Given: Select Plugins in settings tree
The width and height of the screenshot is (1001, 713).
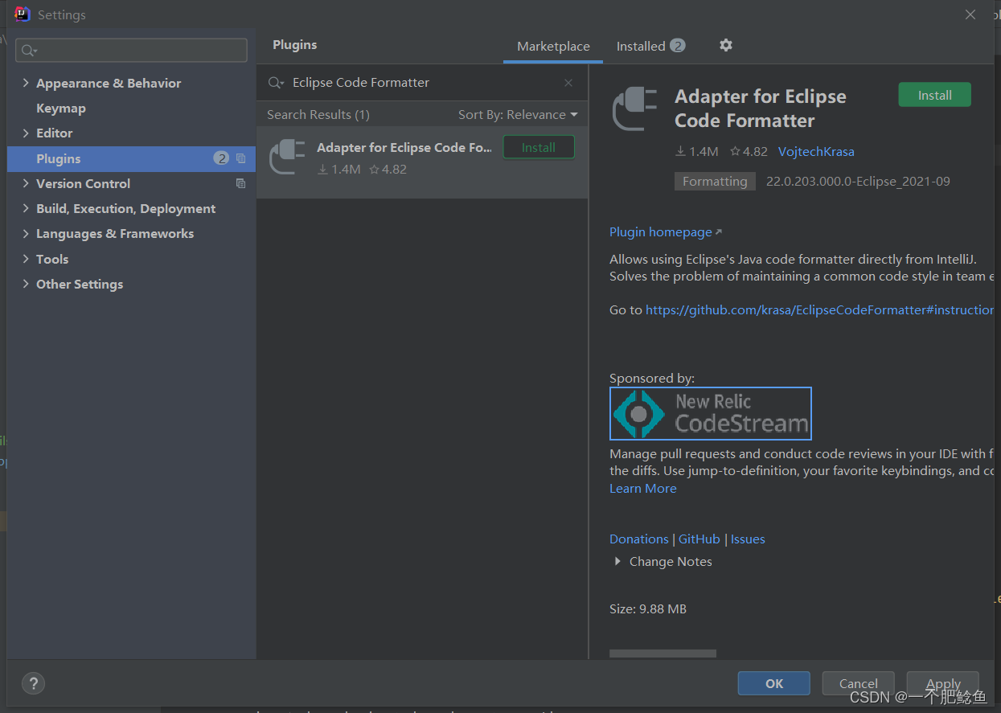Looking at the screenshot, I should coord(132,158).
